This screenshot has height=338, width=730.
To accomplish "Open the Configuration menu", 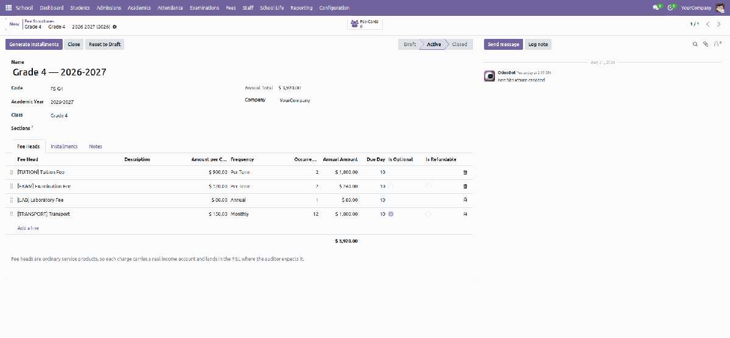I will 334,8.
